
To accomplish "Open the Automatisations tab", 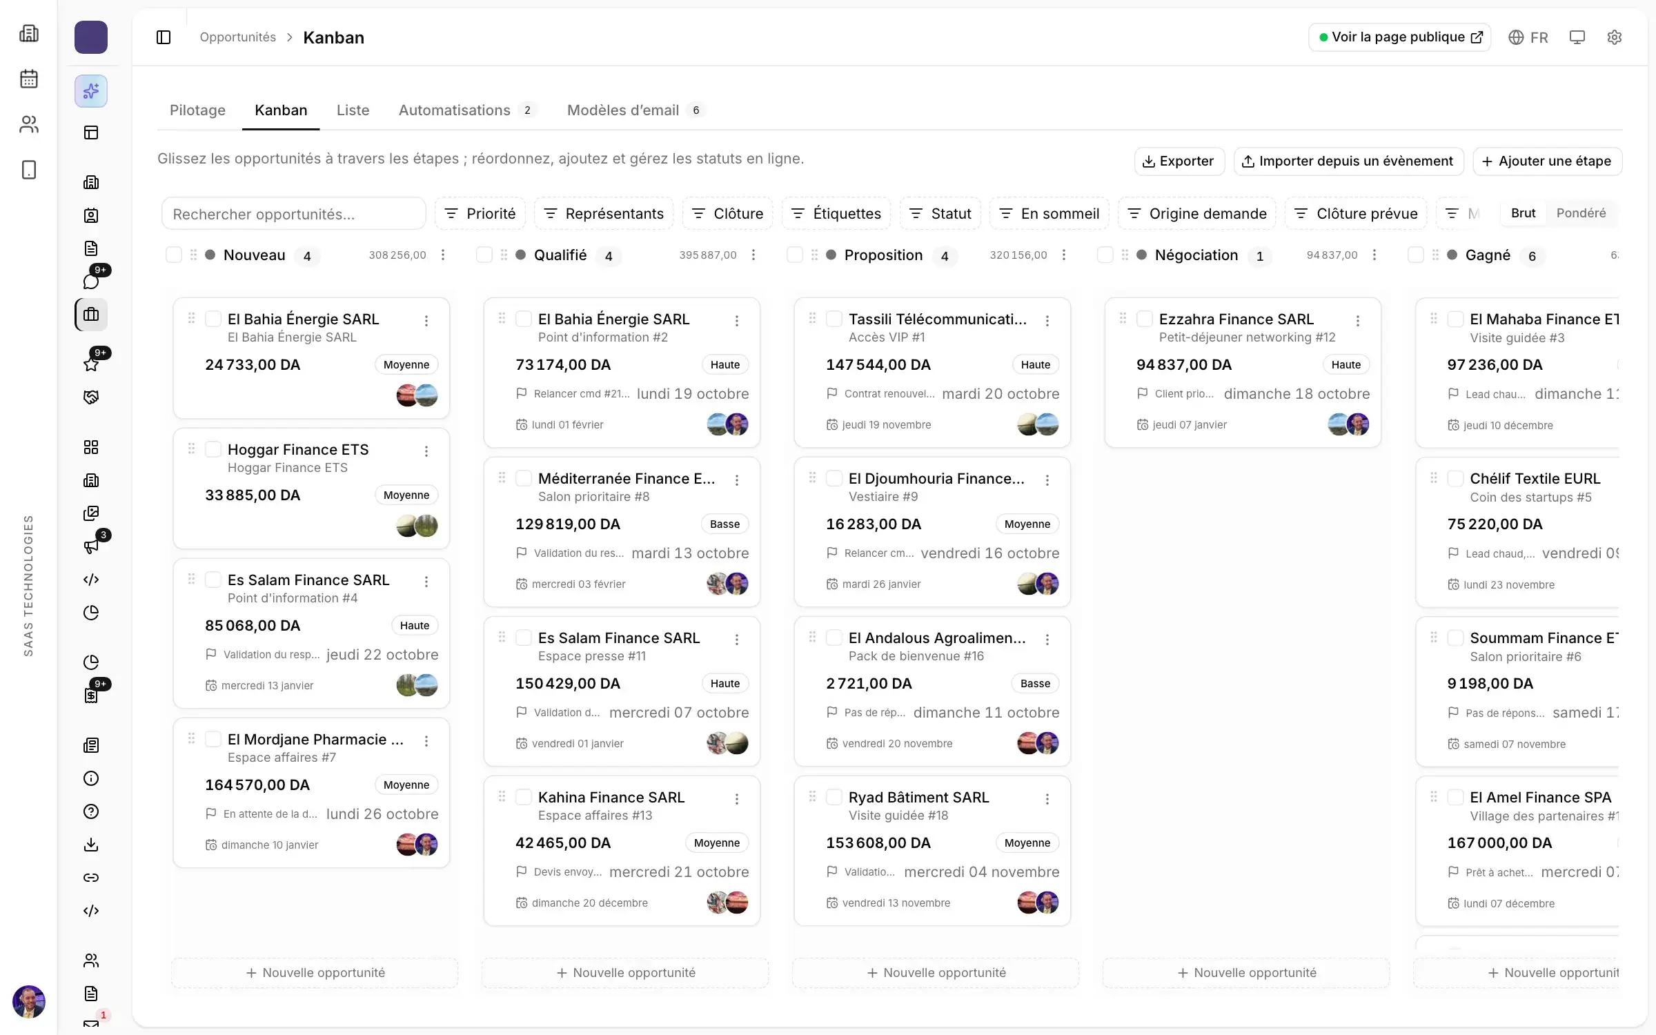I will click(x=468, y=110).
